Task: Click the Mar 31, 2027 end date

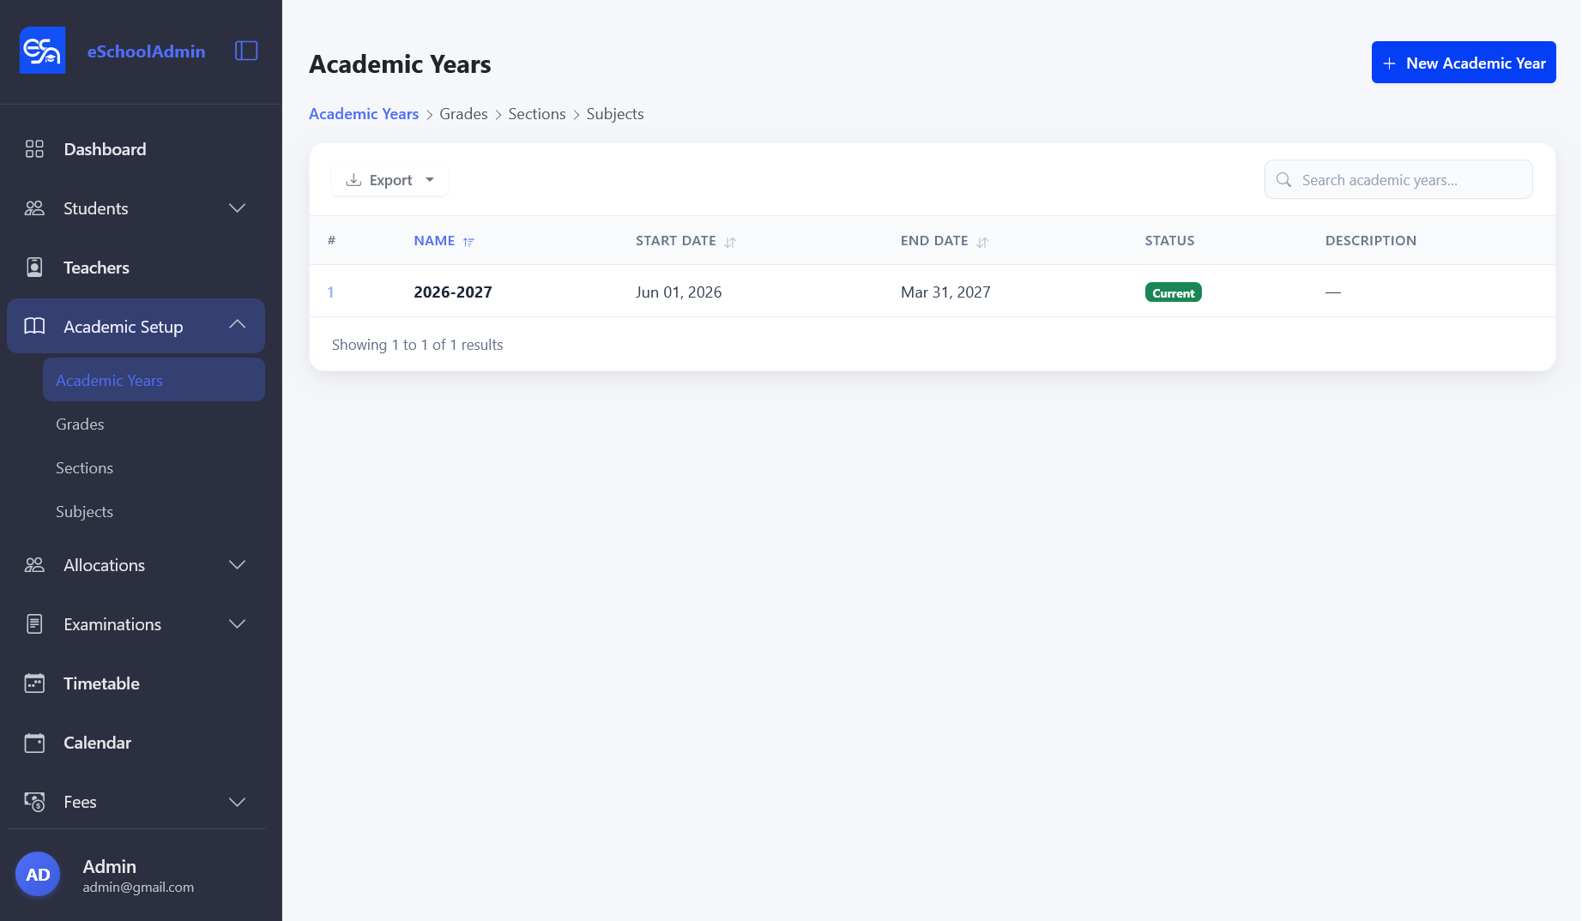Action: coord(945,292)
